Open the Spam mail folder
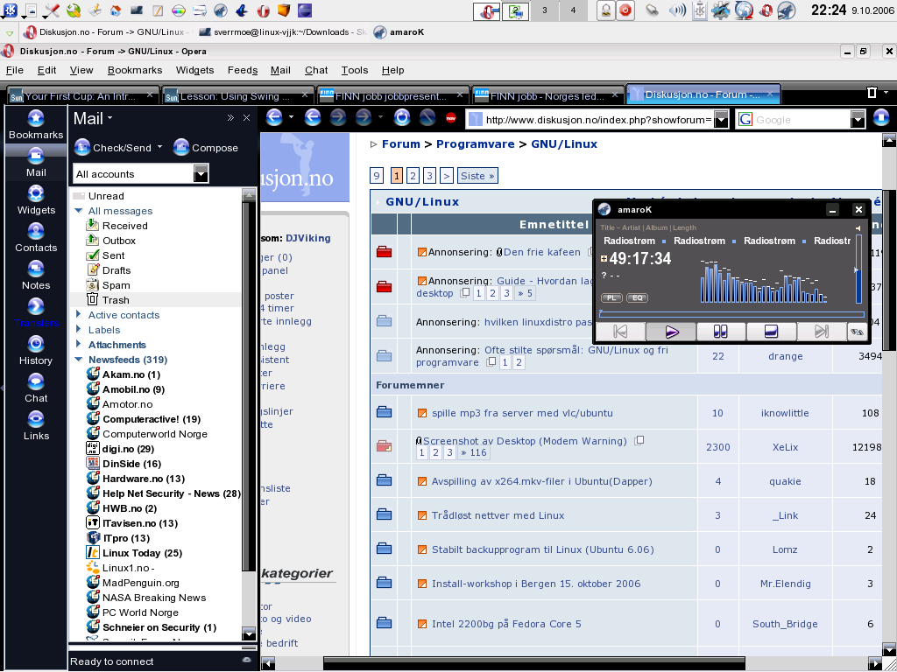897x672 pixels. 116,285
